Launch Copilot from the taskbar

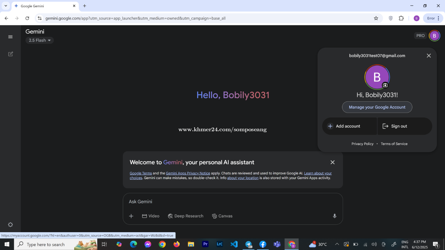pyautogui.click(x=119, y=244)
